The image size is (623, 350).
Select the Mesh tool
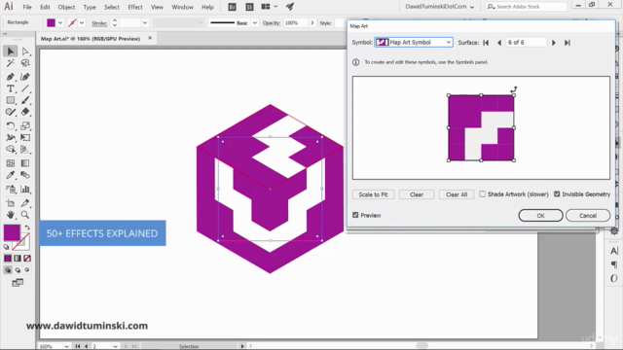tap(11, 163)
